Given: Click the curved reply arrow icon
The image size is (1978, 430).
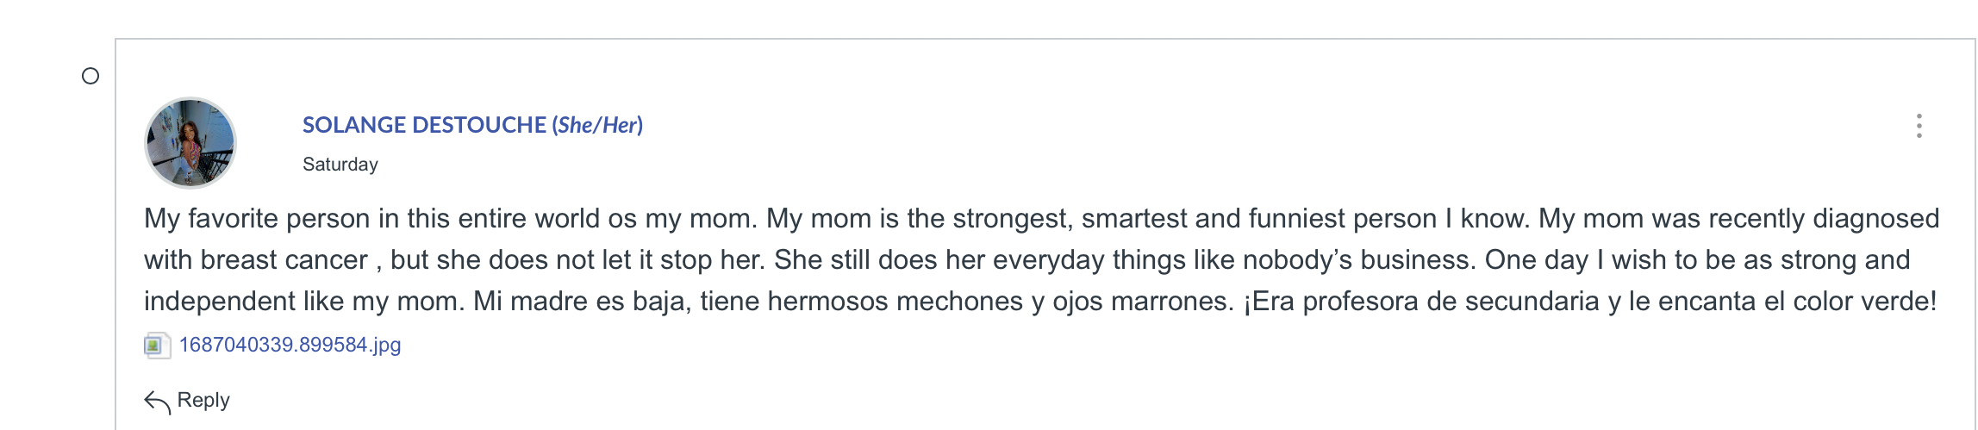Looking at the screenshot, I should coord(157,402).
